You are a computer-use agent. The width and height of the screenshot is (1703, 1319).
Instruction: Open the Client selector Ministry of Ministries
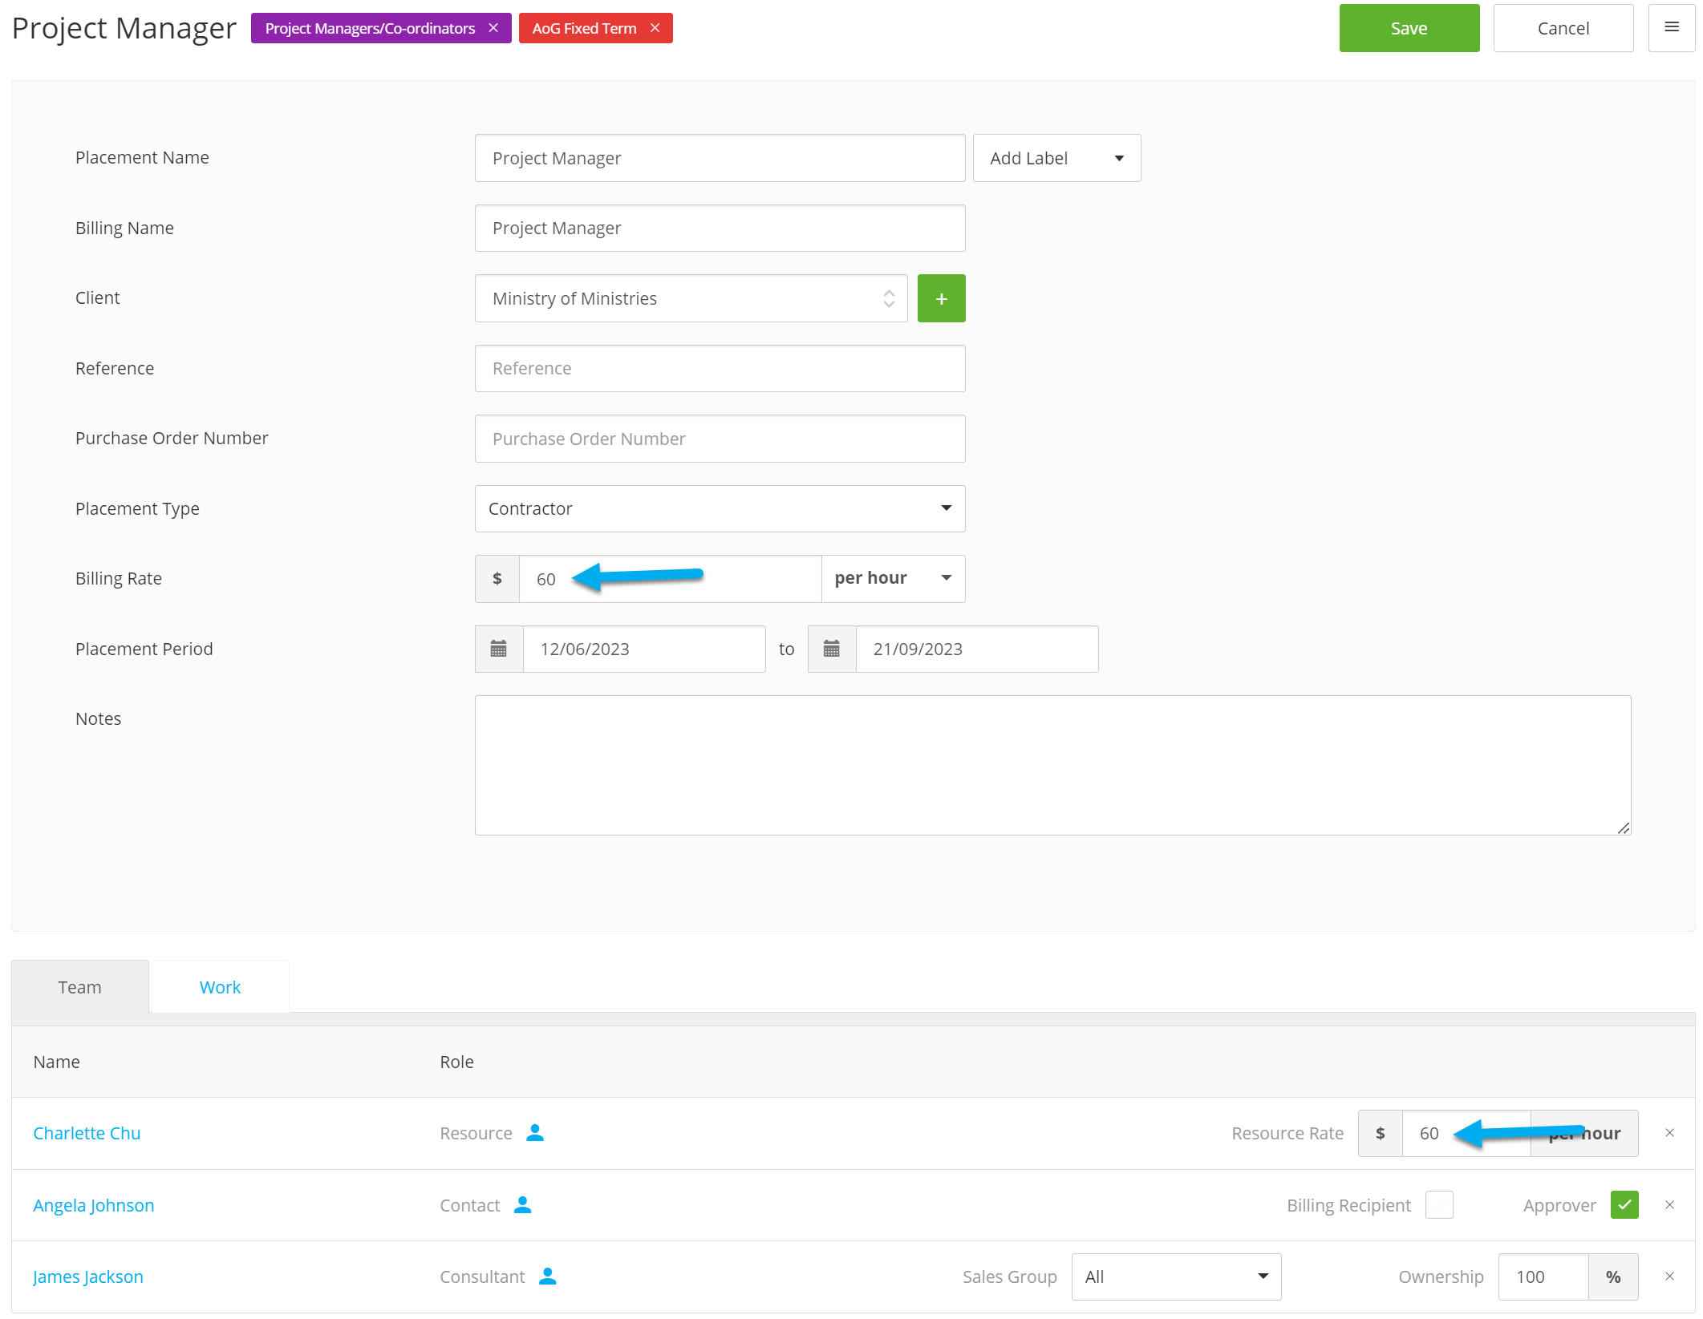[691, 298]
